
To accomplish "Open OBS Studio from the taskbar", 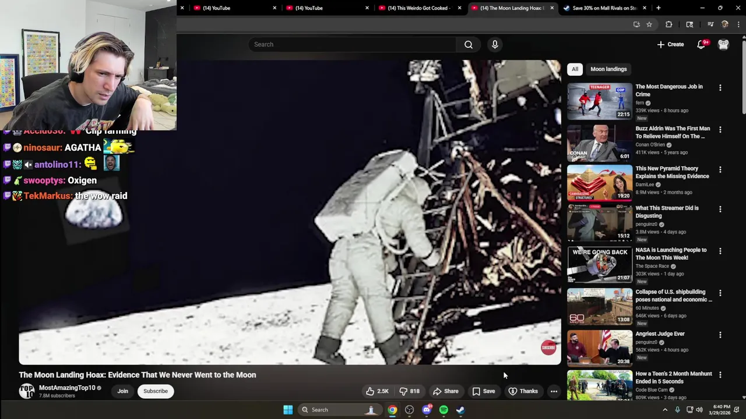I will pos(410,410).
